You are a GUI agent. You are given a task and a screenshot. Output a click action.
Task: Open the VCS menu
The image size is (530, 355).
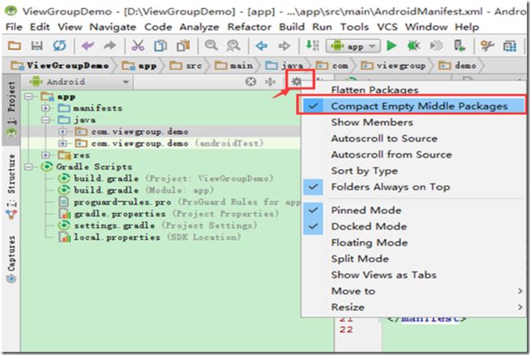(x=387, y=27)
